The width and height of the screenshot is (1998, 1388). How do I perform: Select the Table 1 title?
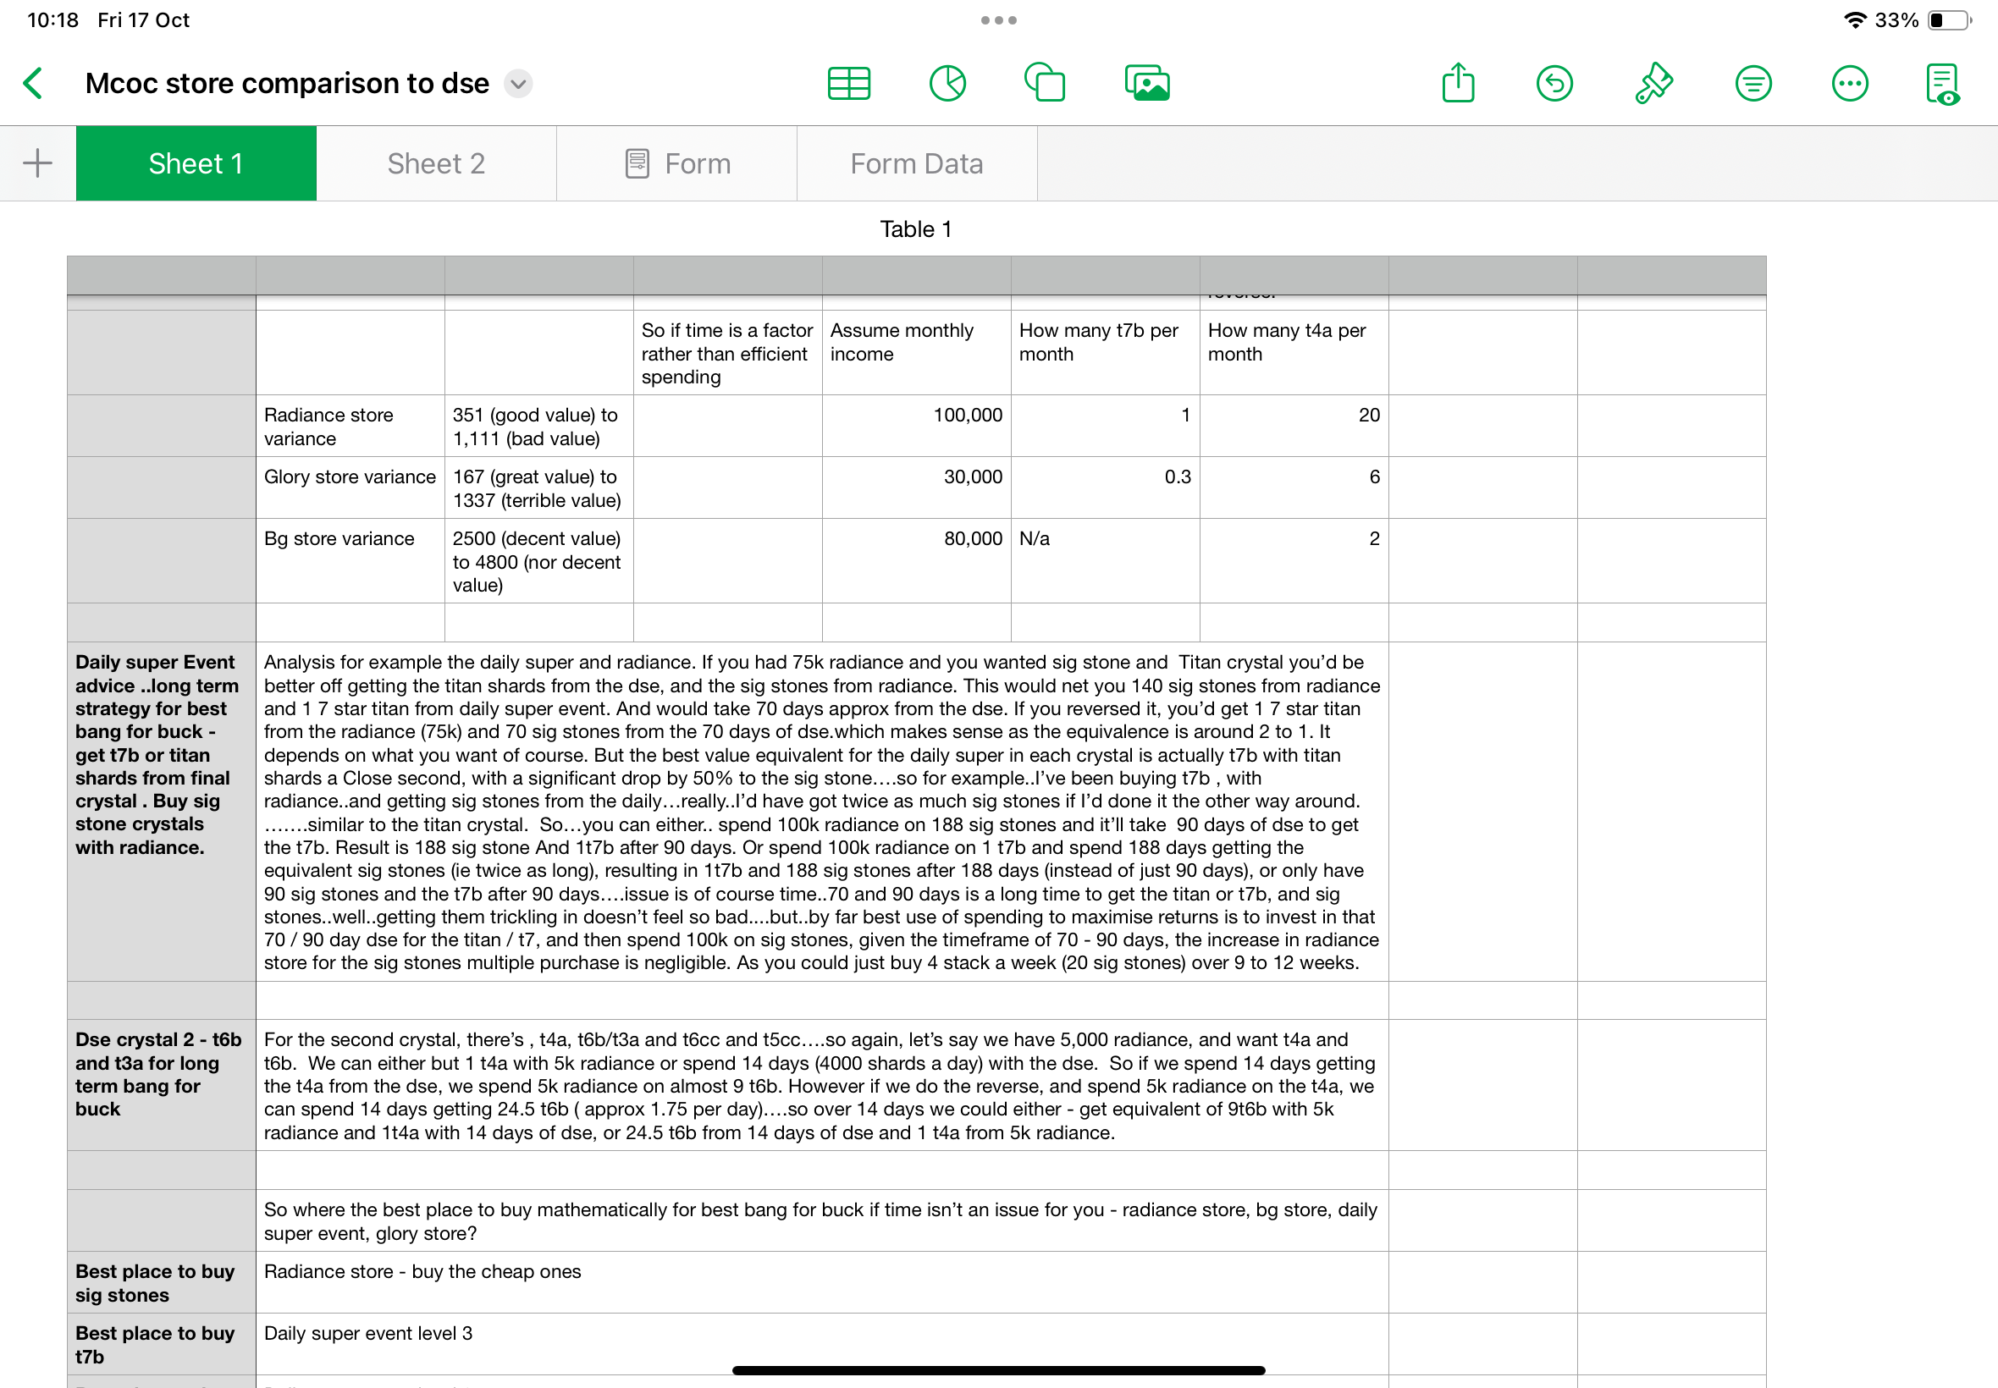[915, 229]
